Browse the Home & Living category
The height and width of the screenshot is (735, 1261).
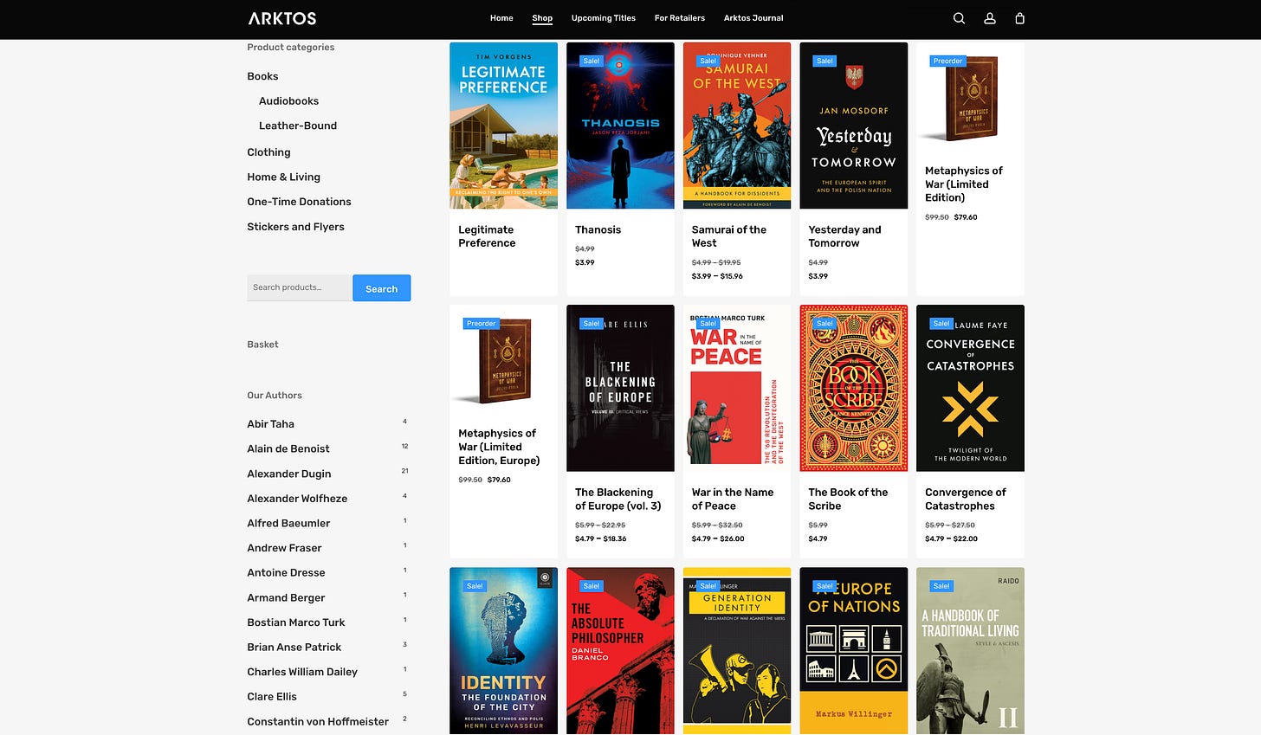click(283, 177)
